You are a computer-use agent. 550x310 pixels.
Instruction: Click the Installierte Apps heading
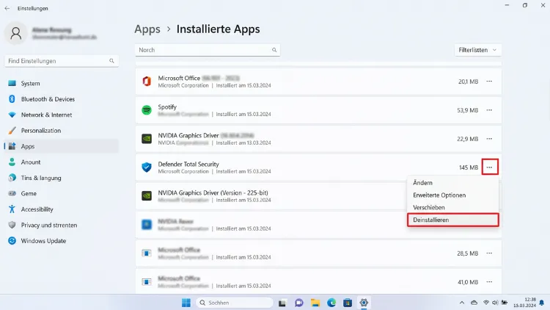pos(219,29)
